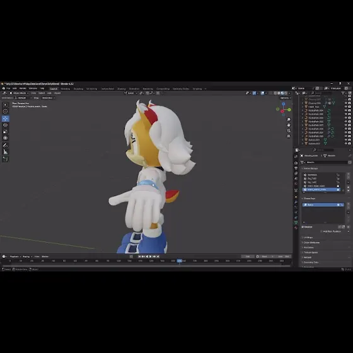Open the Object Data green mesh tab
Viewport: 353px width, 353px height.
[296, 223]
